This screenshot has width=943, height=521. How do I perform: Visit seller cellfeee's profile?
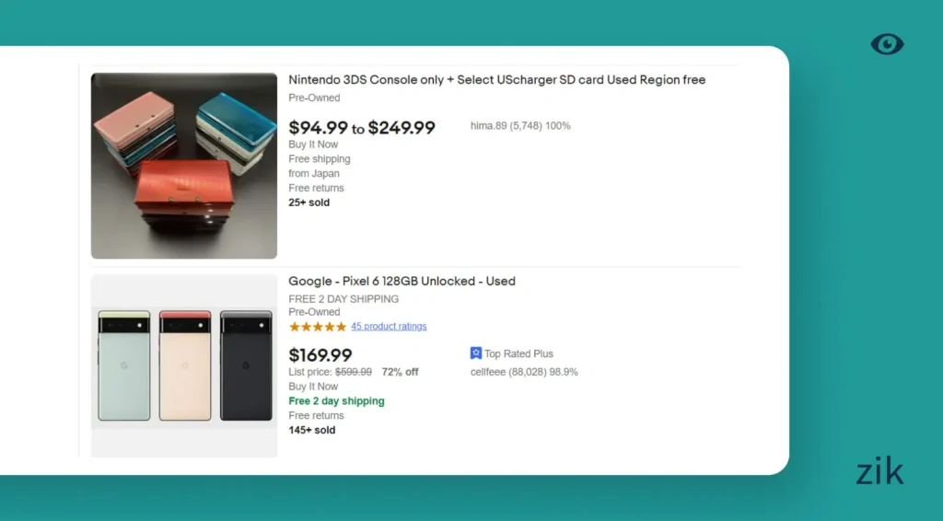pyautogui.click(x=523, y=372)
